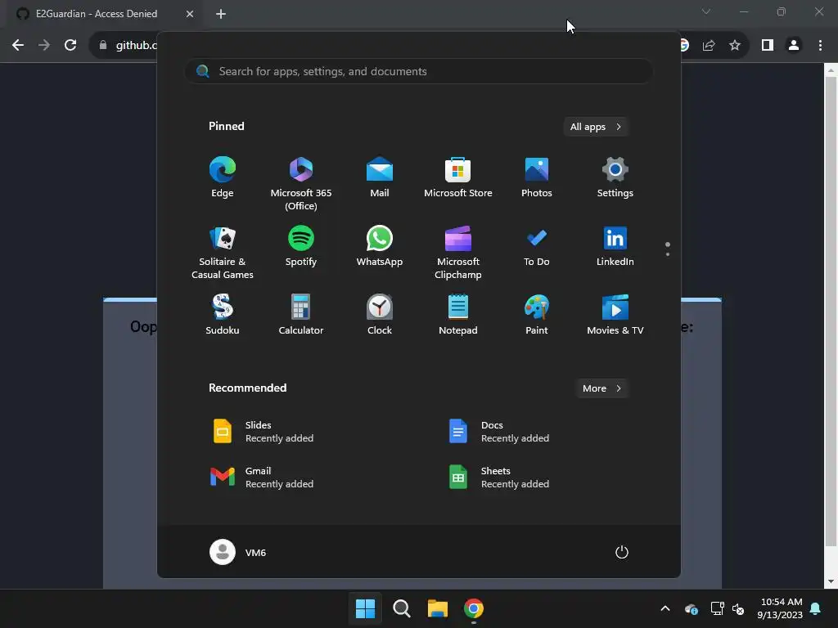The height and width of the screenshot is (628, 838).
Task: Open Edge from pinned apps
Action: (x=223, y=177)
